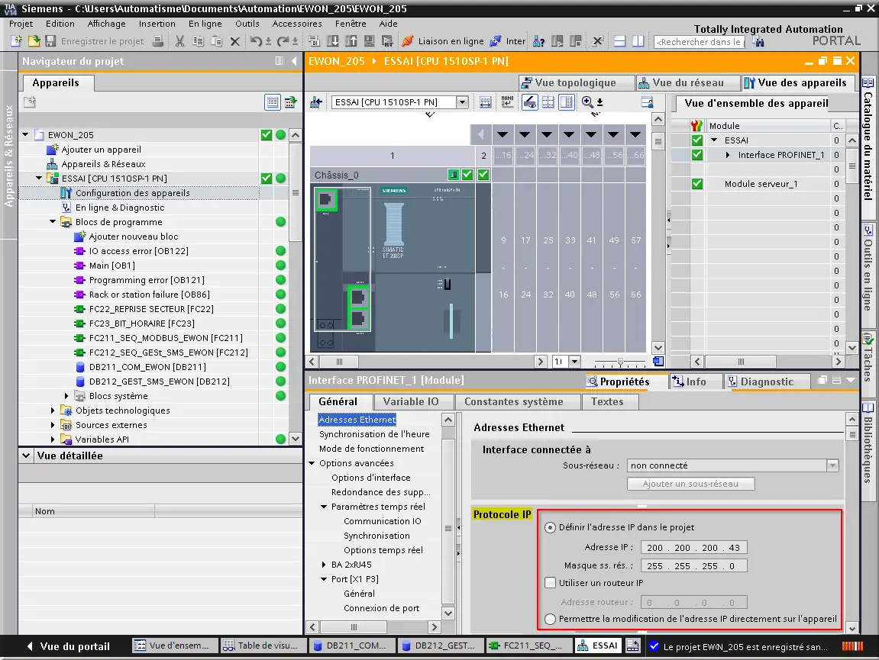Select radio Permettre la modification de l'adresse IP
879x660 pixels.
[x=550, y=619]
